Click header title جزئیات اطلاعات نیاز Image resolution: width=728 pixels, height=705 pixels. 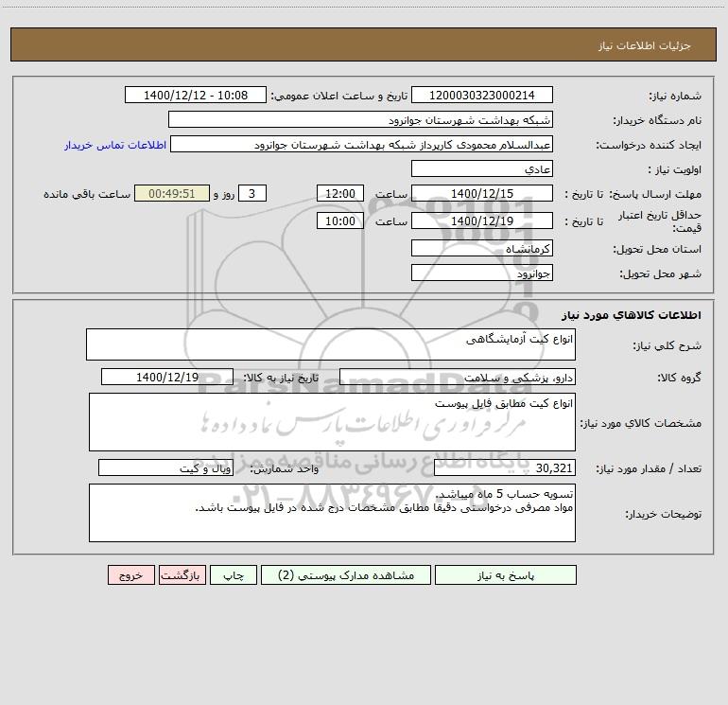pos(645,45)
